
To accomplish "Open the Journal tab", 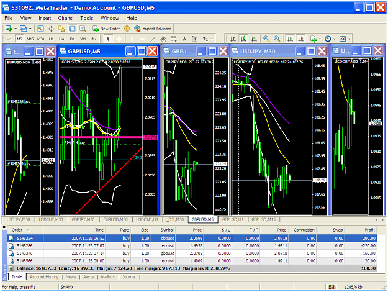I will tap(129, 277).
